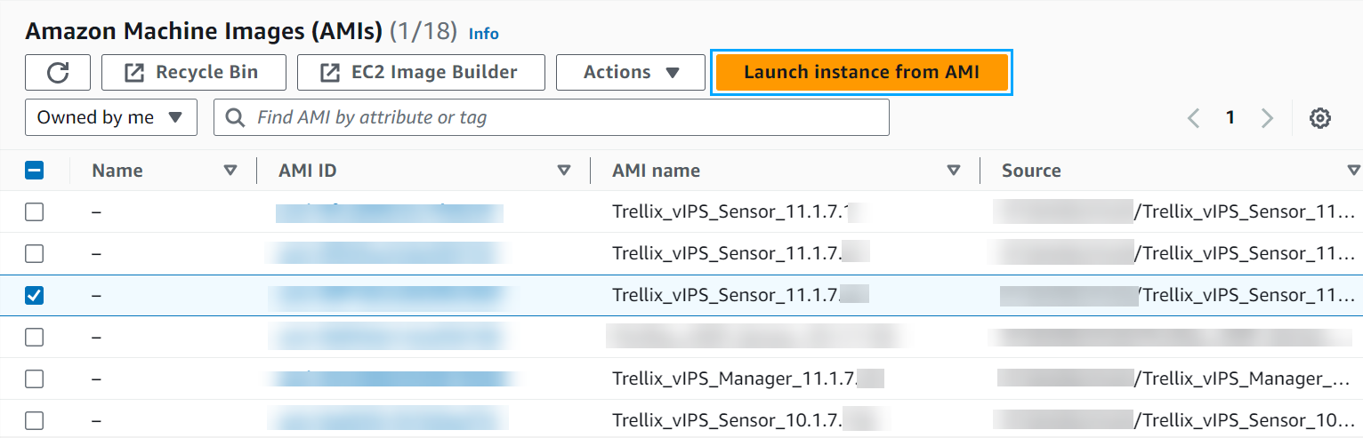The height and width of the screenshot is (438, 1363).
Task: Open EC2 Image Builder
Action: point(421,73)
